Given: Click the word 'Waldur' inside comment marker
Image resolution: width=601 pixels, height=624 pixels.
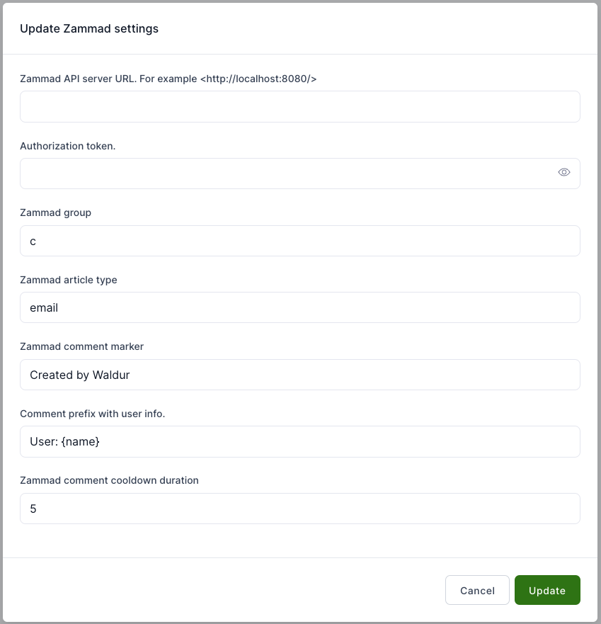Looking at the screenshot, I should tap(111, 375).
